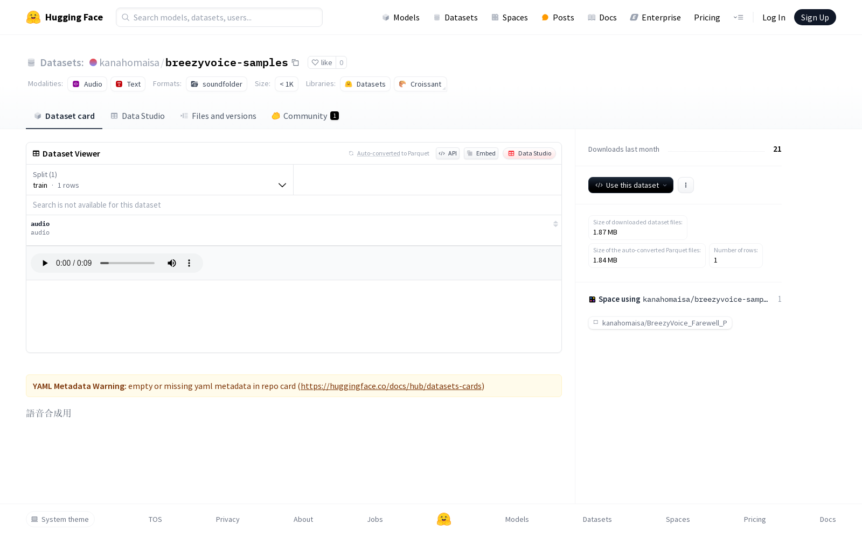Click the kanahomaisa user avatar
Viewport: 862px width, 538px height.
(x=93, y=62)
